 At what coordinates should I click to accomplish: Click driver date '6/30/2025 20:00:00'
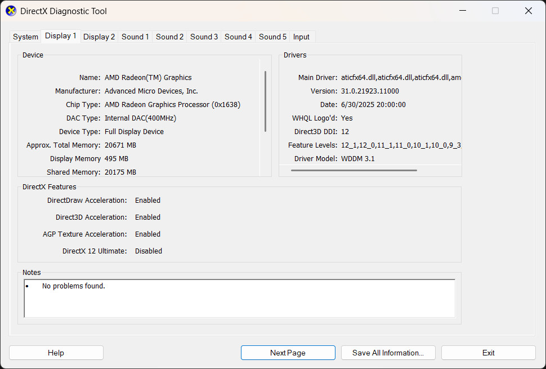point(373,105)
